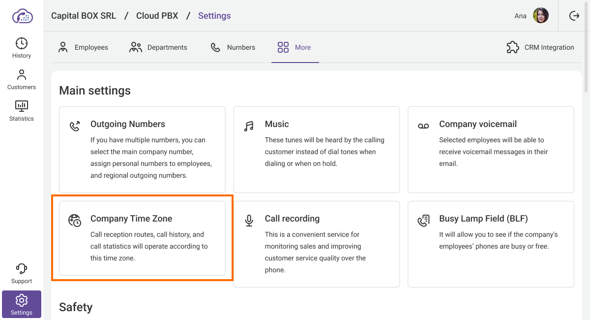590x320 pixels.
Task: Open Support headset icon
Action: click(22, 273)
